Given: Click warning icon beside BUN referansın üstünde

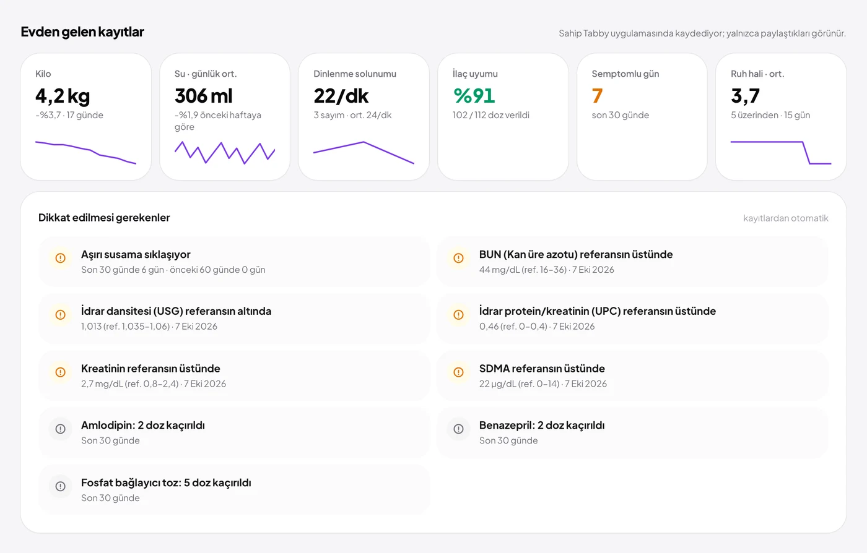Looking at the screenshot, I should [459, 258].
